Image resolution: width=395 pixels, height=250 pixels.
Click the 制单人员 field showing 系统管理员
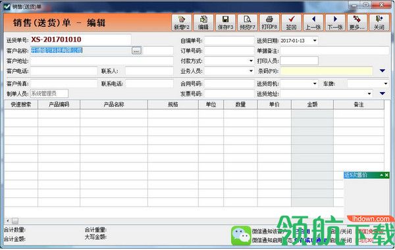click(49, 93)
